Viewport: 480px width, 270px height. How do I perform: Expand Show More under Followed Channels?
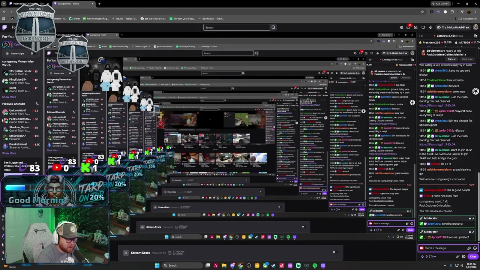tap(9, 153)
